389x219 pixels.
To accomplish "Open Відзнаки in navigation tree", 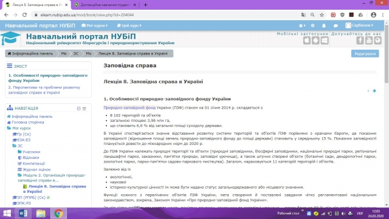I will point(31,158).
